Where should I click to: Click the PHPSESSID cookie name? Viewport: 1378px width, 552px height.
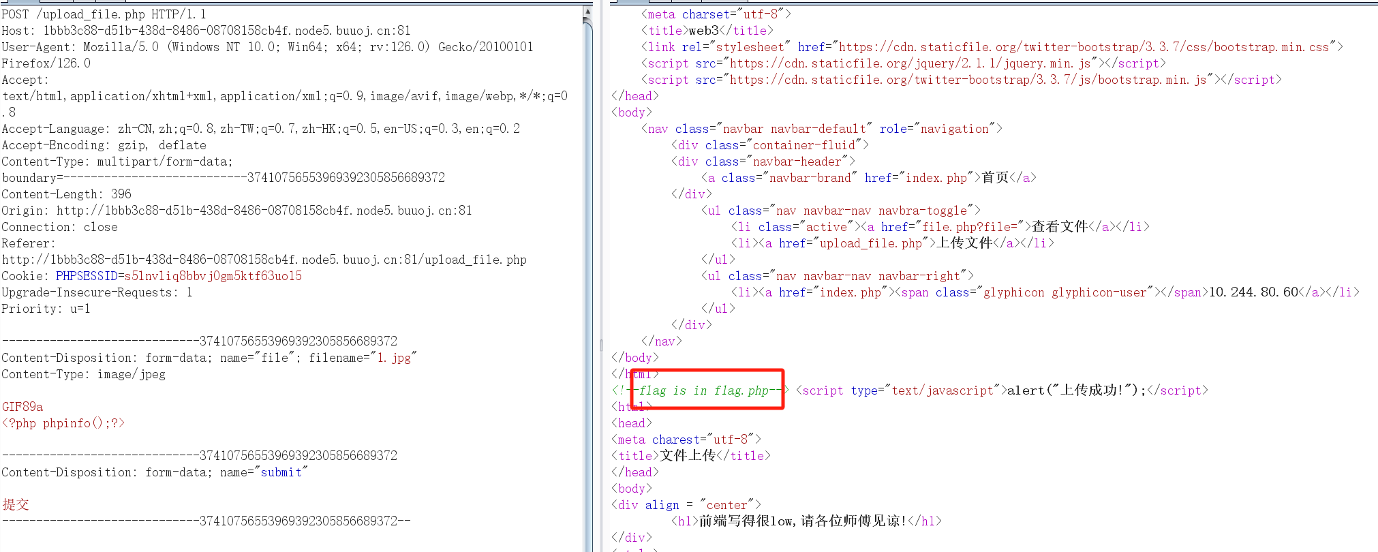(x=87, y=276)
